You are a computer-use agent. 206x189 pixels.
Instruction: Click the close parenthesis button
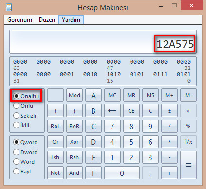(x=75, y=111)
